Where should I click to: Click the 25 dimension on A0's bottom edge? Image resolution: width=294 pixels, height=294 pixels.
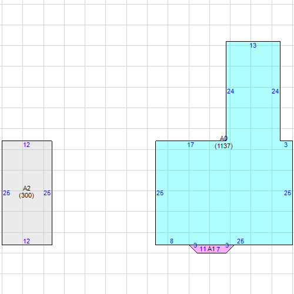(x=240, y=241)
